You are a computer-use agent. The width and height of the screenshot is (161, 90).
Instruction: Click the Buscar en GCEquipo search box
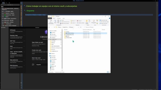point(96,27)
